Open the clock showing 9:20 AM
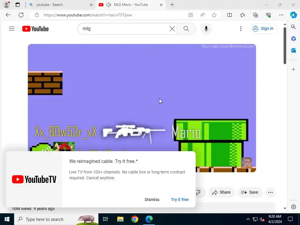 tap(275, 219)
